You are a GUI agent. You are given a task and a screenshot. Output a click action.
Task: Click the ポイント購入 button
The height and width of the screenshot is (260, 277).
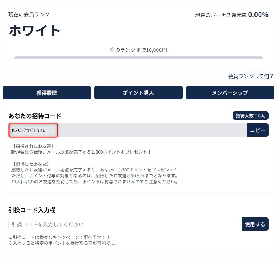(138, 93)
